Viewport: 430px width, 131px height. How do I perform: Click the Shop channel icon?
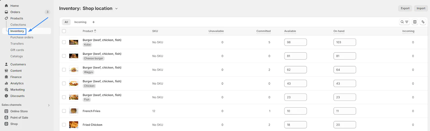click(x=6, y=124)
